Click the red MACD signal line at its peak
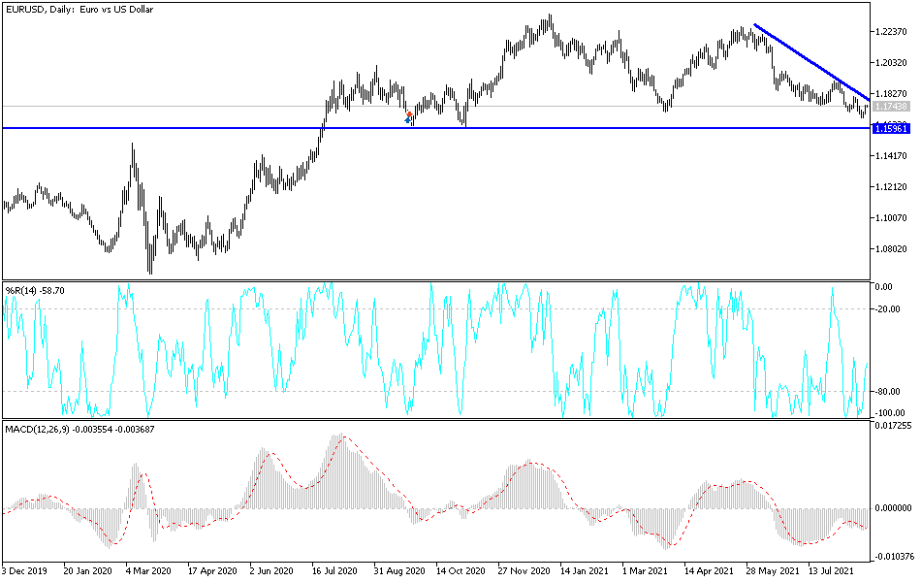 coord(344,436)
